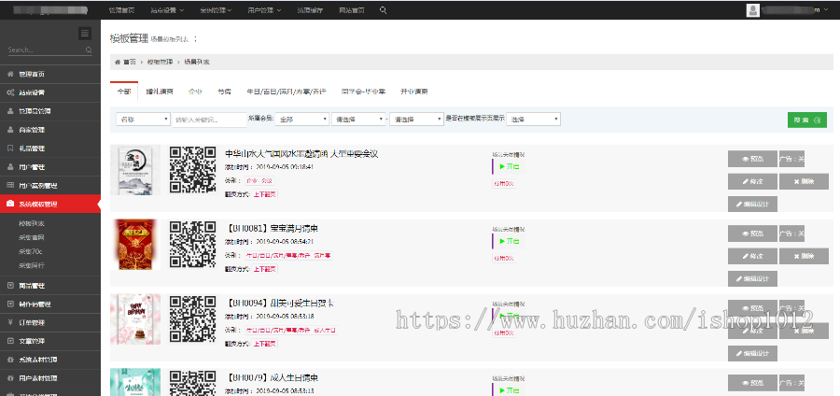This screenshot has width=840, height=396.
Task: Toggle green 开启 status of 中华山水 template
Action: [509, 166]
